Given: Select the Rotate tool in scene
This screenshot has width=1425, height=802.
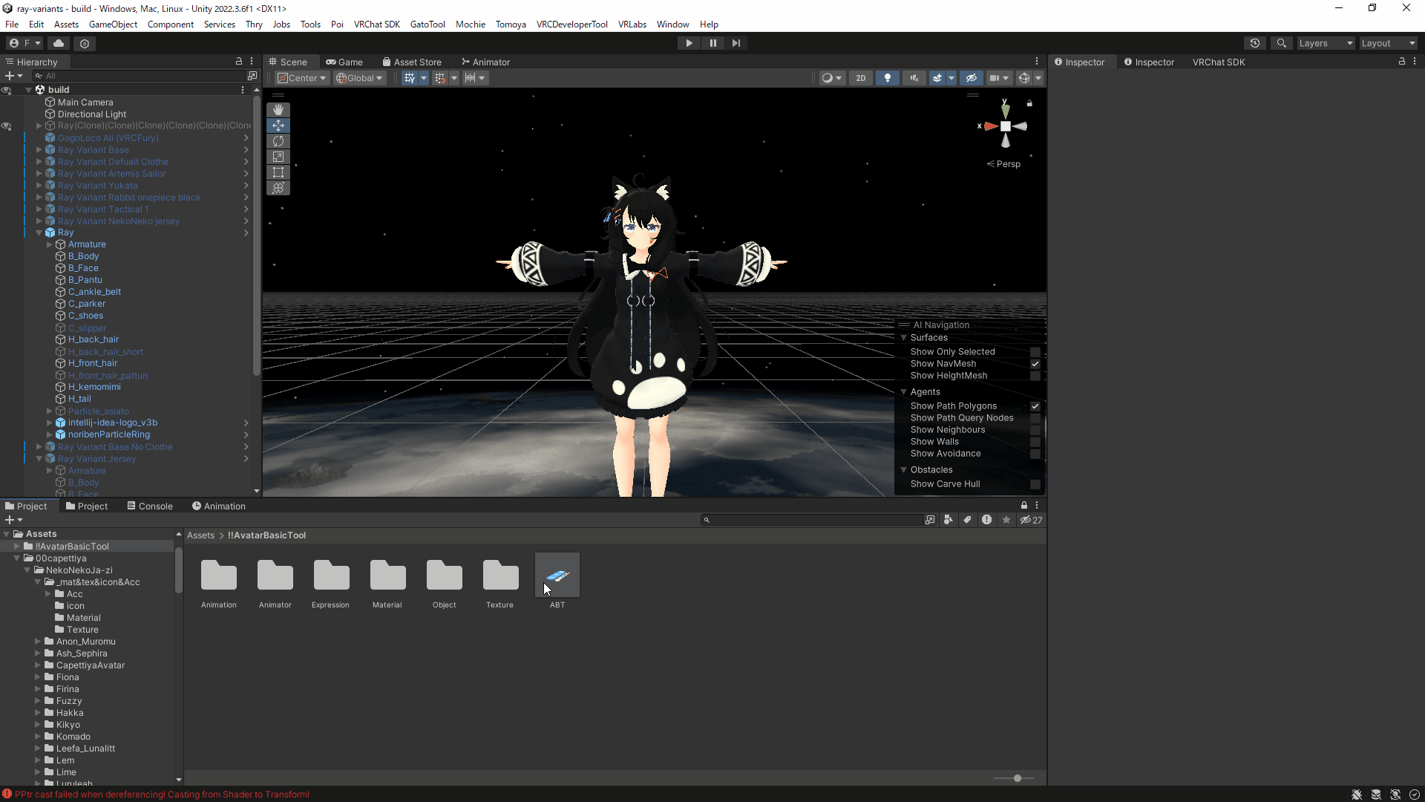Looking at the screenshot, I should point(278,141).
